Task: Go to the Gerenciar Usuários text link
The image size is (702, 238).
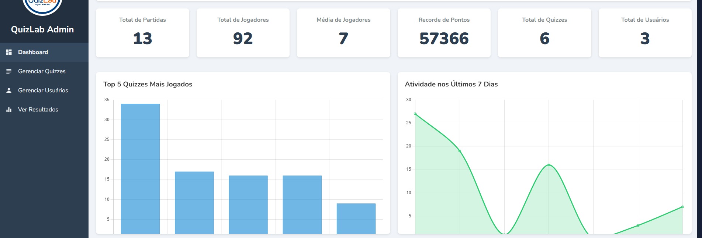Action: (43, 90)
